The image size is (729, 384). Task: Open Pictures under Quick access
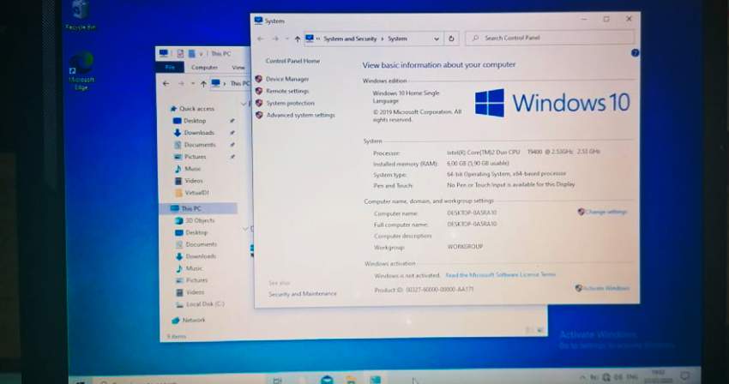[195, 157]
